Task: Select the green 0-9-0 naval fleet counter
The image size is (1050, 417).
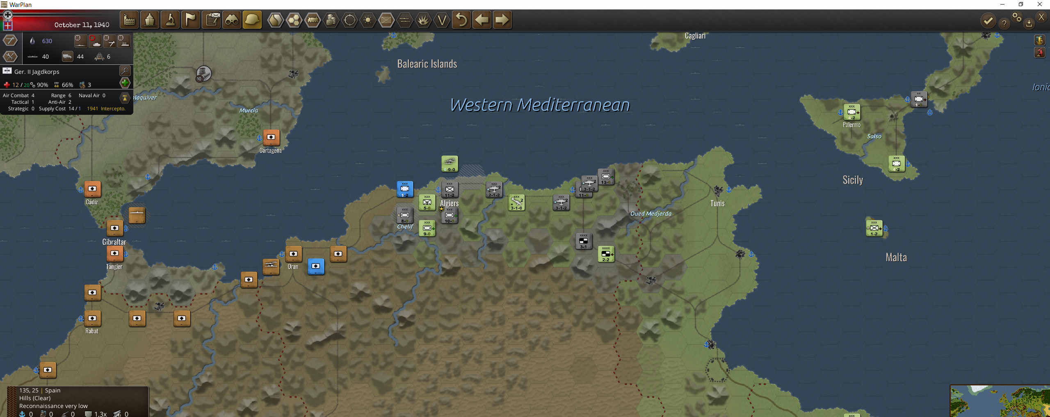Action: pos(450,164)
